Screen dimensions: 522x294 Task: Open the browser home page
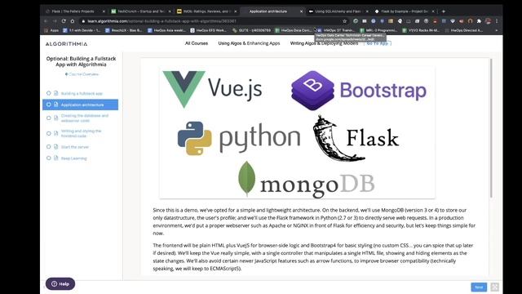(x=73, y=21)
